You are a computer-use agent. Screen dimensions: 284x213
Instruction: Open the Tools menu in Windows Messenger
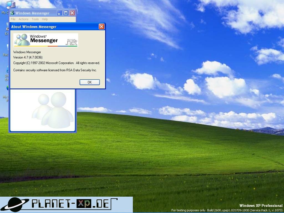[x=35, y=19]
